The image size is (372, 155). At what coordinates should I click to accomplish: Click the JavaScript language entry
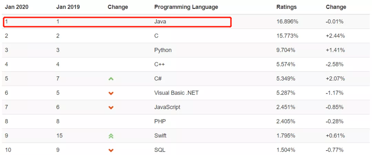[x=167, y=107]
